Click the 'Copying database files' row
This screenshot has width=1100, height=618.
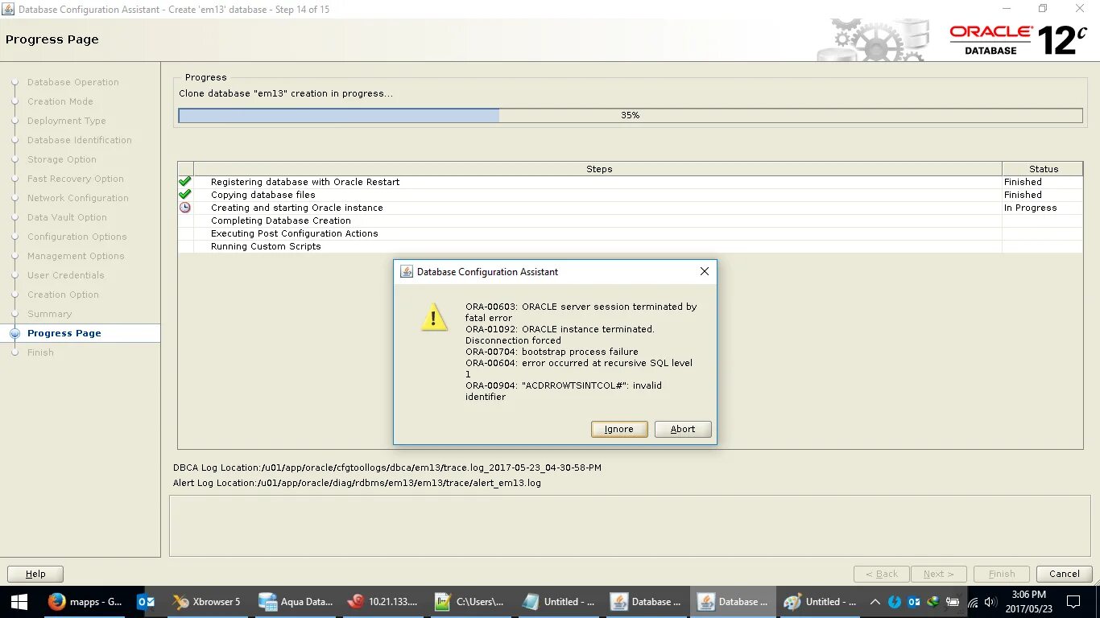[x=631, y=195]
